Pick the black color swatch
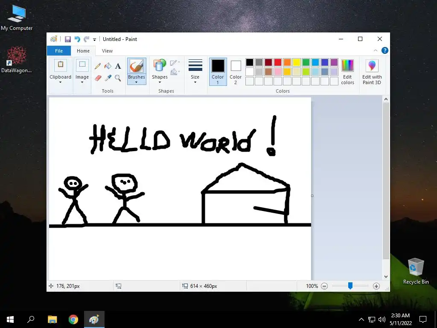 click(x=250, y=62)
